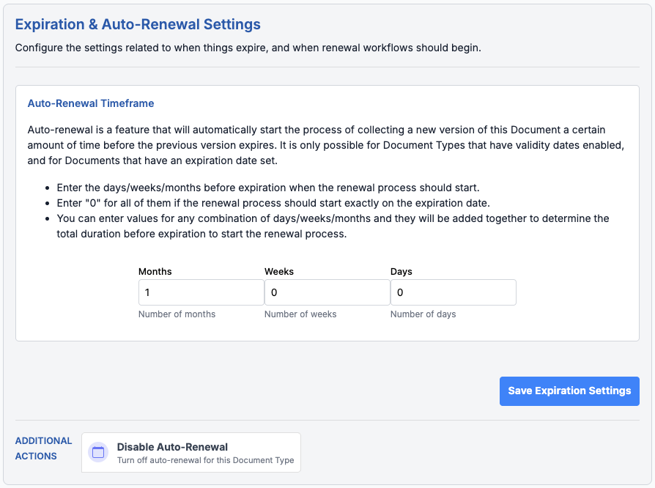This screenshot has height=488, width=655.
Task: Click the Days field label
Action: (401, 271)
